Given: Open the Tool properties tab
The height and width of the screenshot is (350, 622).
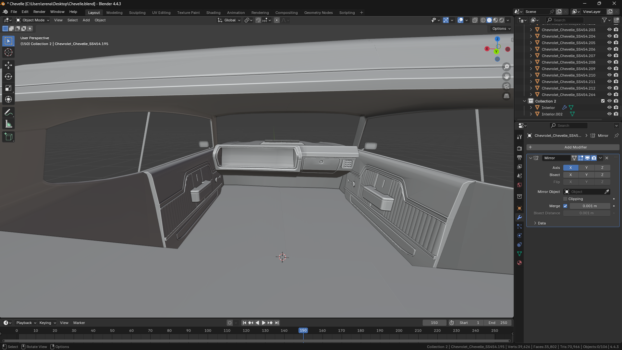Looking at the screenshot, I should point(519,137).
